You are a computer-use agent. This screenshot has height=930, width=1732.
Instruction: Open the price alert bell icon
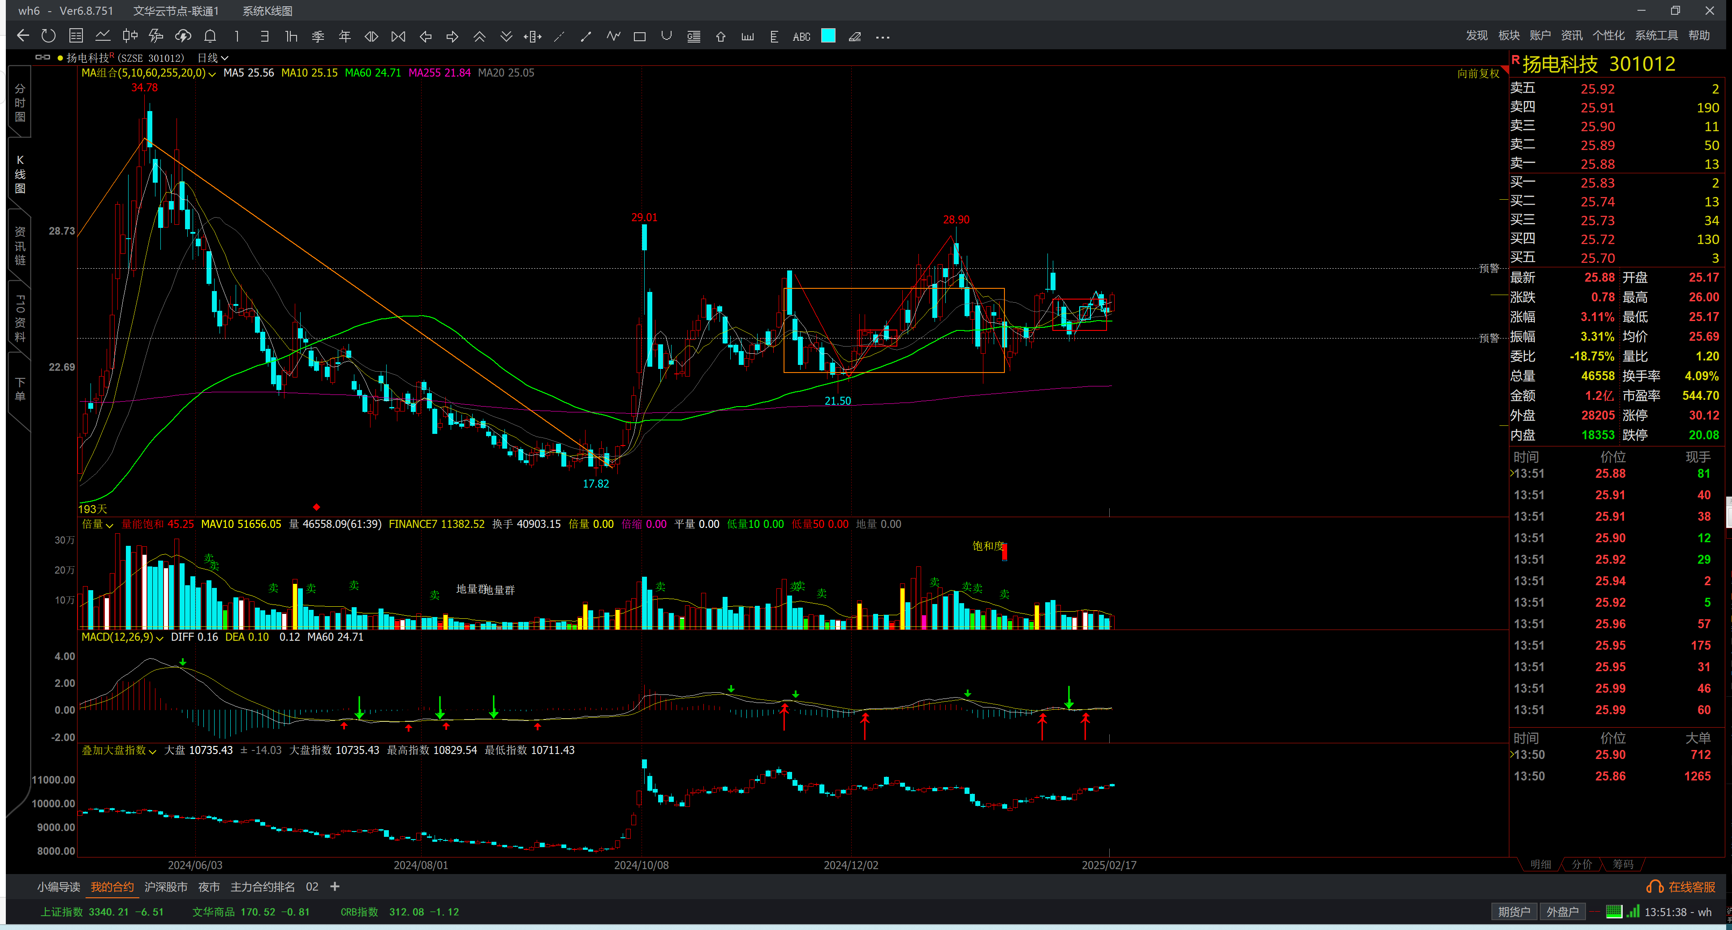(x=210, y=36)
